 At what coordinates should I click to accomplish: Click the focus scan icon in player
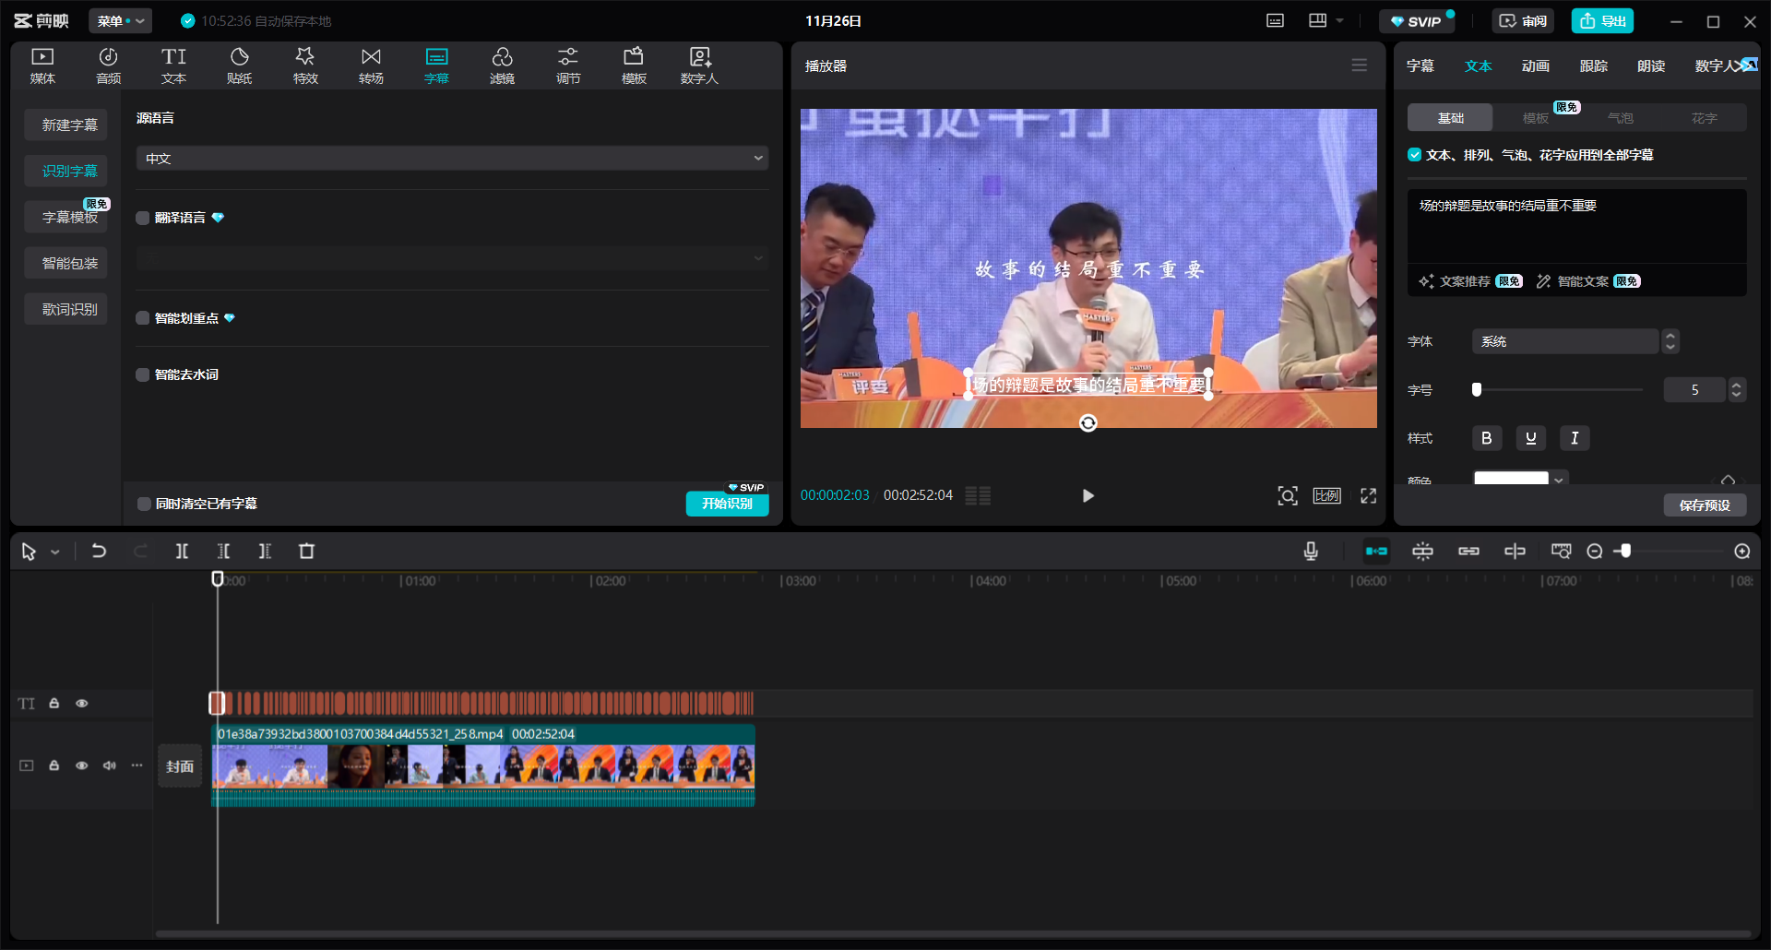1288,495
